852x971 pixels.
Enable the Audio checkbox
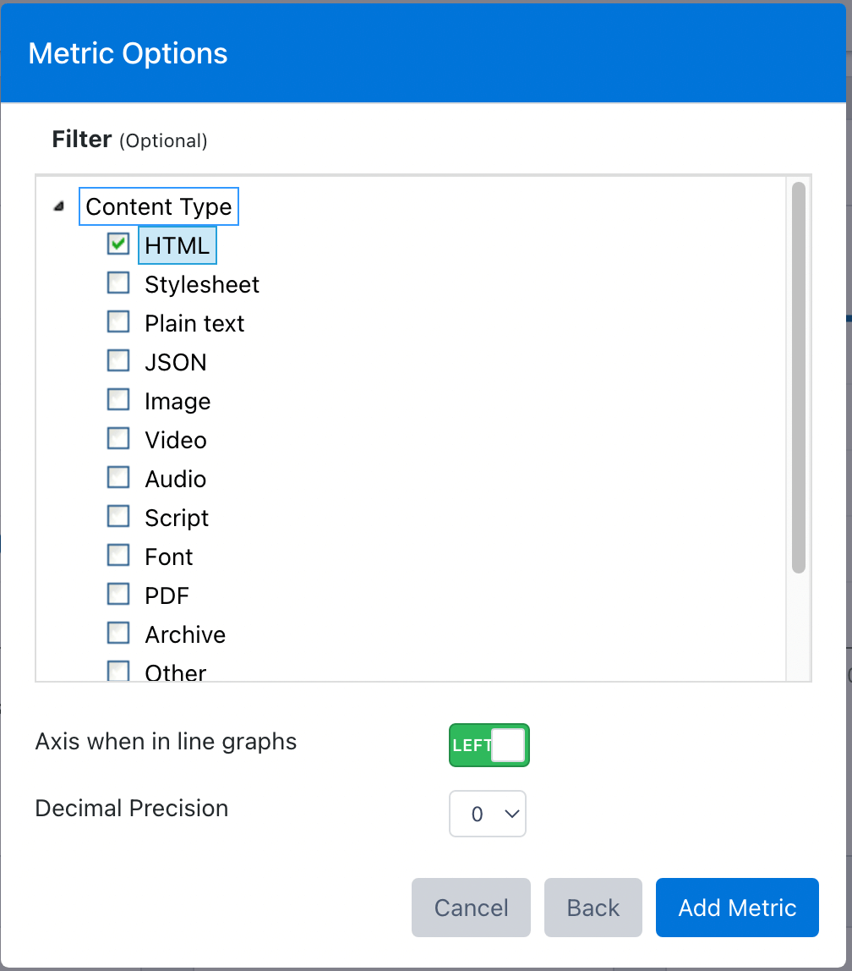[118, 478]
